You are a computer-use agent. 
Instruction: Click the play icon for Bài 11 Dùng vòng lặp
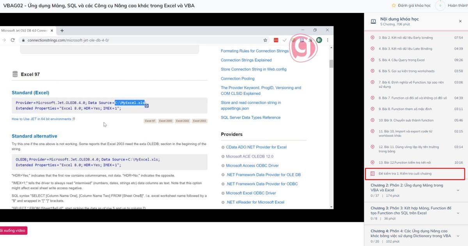point(372,147)
